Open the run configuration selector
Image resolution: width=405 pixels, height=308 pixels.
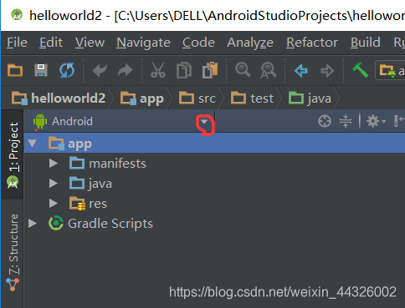pyautogui.click(x=391, y=71)
